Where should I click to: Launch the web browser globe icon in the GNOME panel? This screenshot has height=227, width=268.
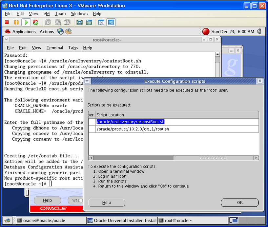60,31
